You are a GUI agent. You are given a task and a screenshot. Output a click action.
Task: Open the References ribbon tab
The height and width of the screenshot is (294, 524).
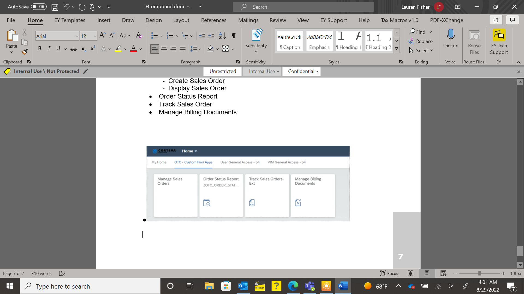(x=213, y=20)
